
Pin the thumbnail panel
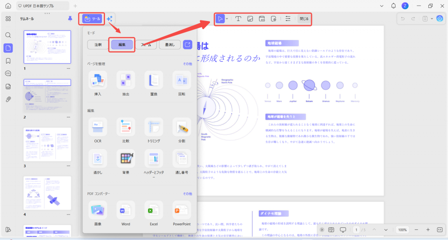(70, 19)
